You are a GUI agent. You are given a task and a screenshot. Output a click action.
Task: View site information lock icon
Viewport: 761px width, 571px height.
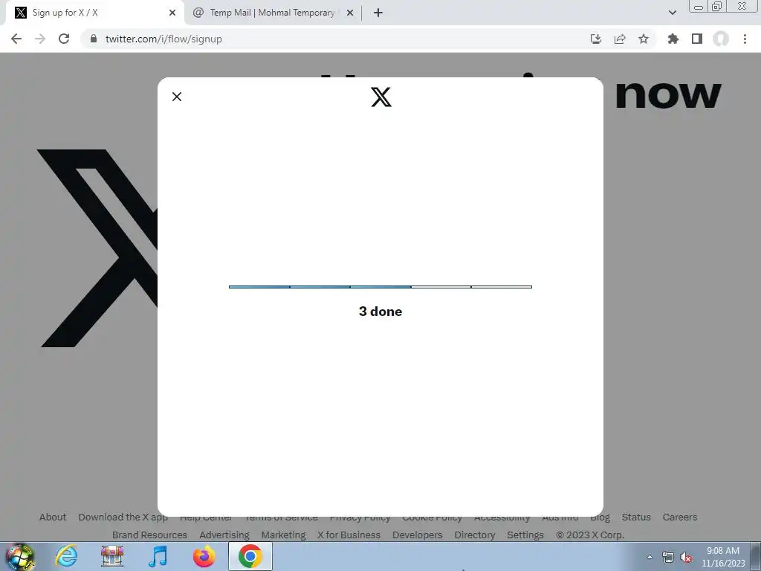point(94,39)
